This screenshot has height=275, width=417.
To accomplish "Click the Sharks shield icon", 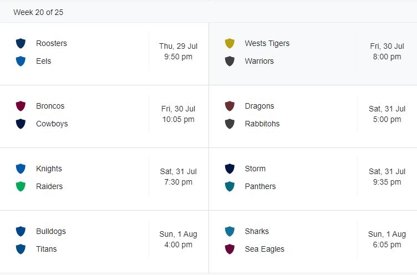I will pyautogui.click(x=230, y=231).
